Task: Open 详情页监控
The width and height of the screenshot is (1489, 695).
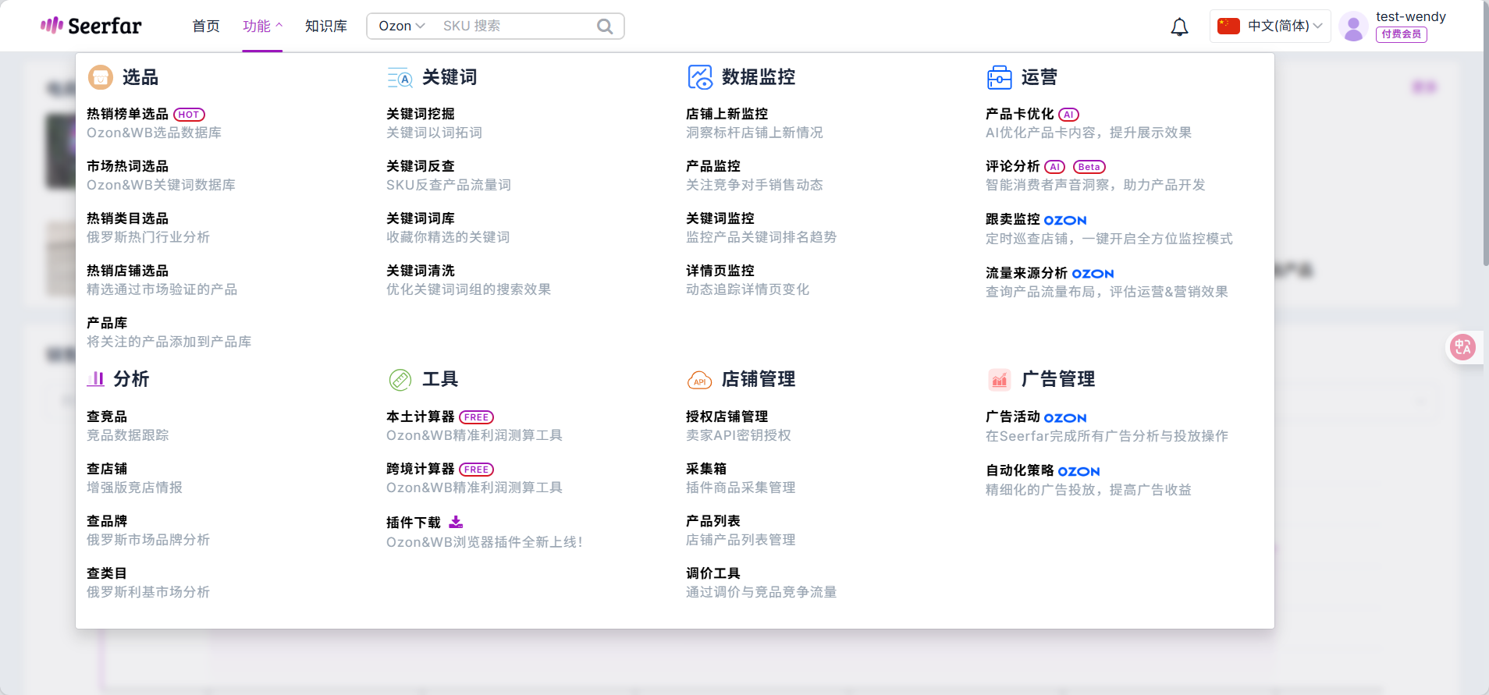Action: (720, 271)
